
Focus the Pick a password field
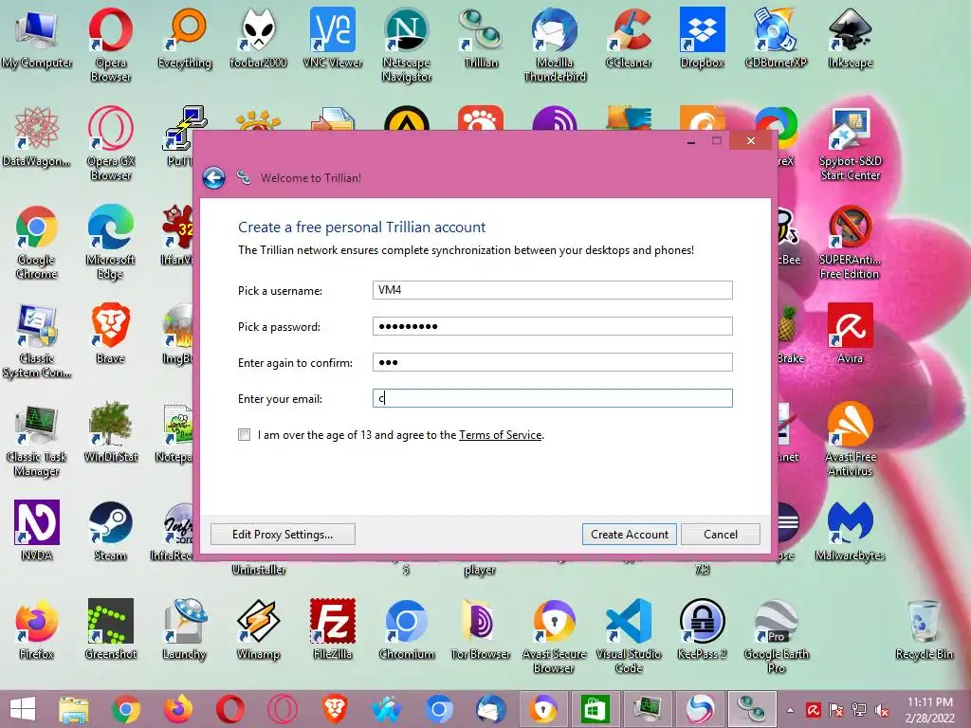click(x=553, y=326)
